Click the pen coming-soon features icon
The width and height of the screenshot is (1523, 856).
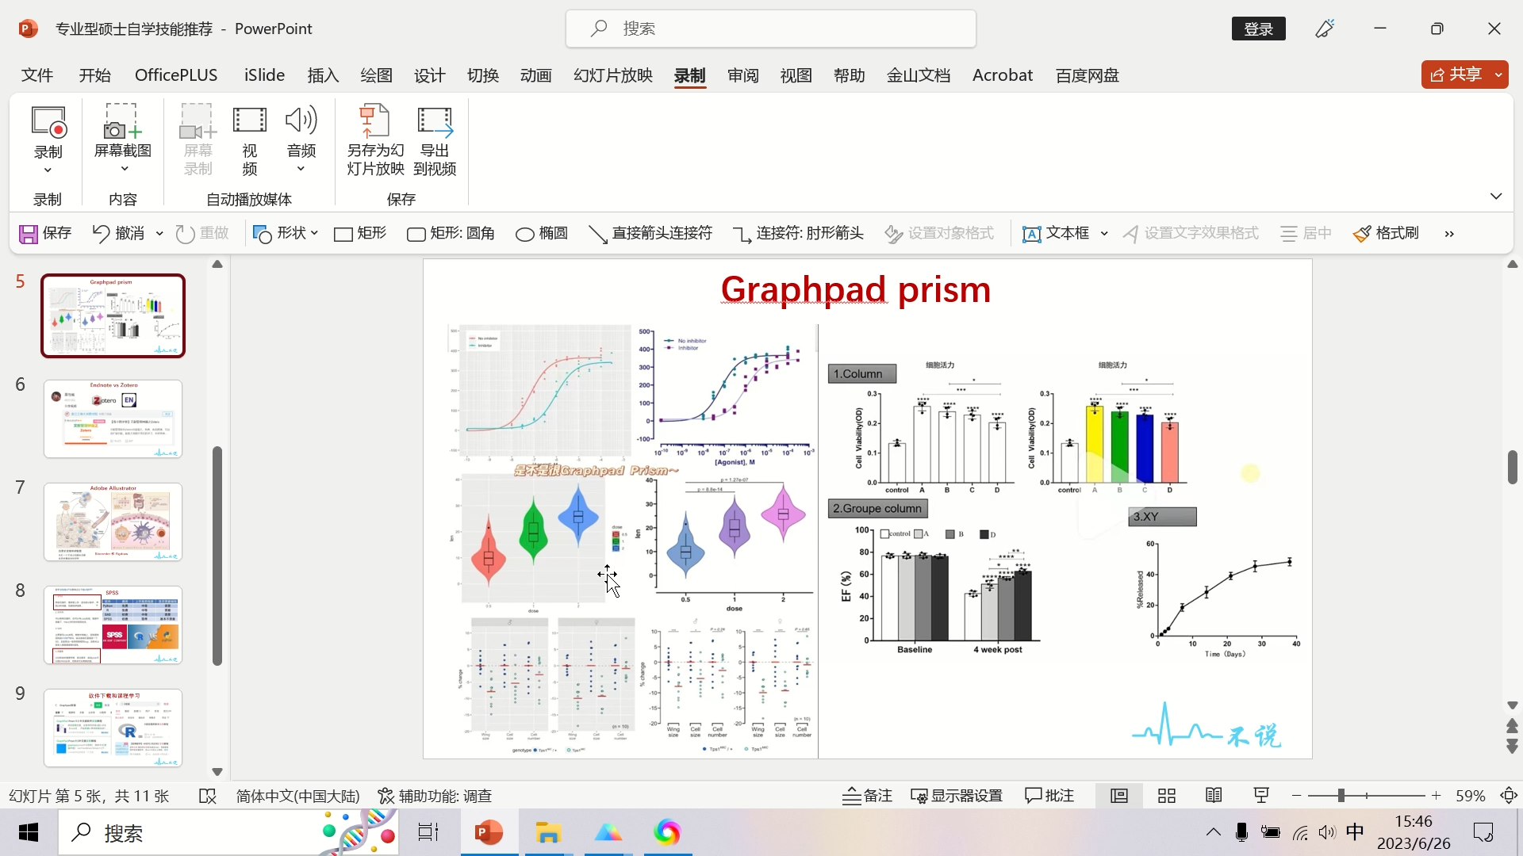click(1325, 29)
